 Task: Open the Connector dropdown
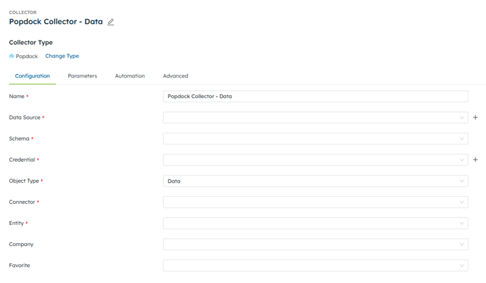click(x=316, y=202)
